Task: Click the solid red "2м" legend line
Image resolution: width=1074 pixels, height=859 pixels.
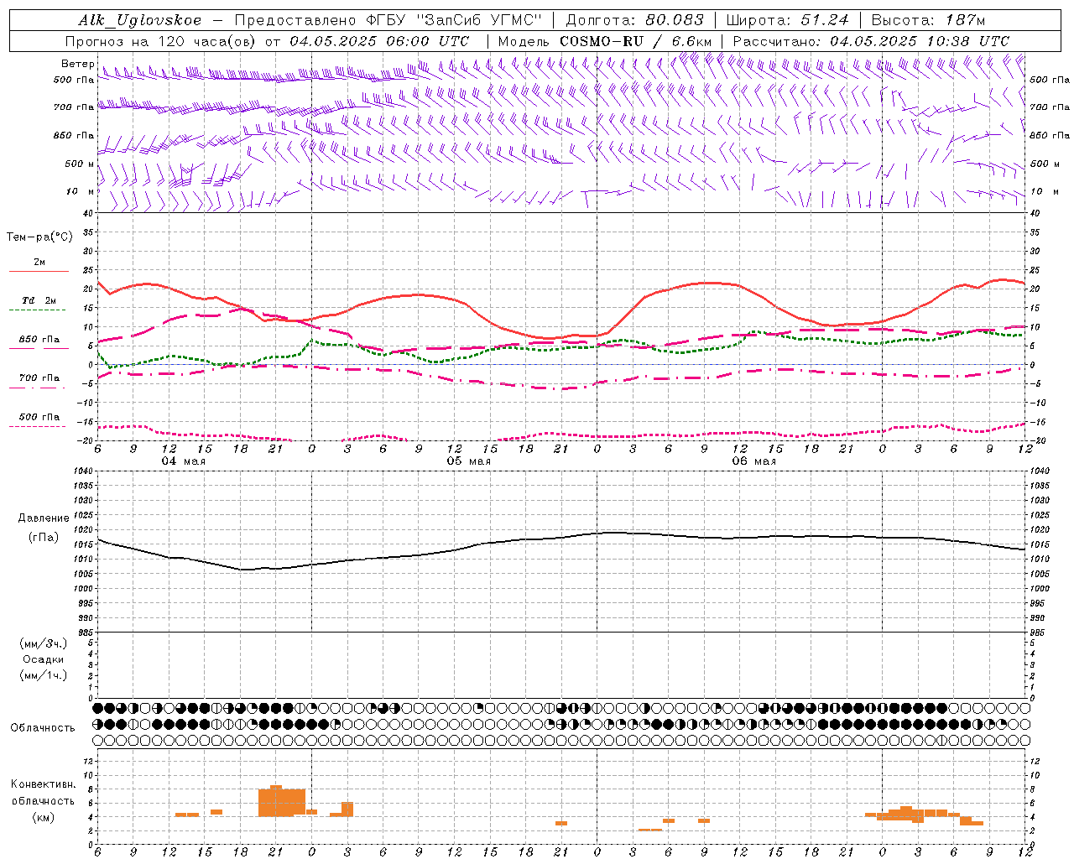Action: coord(39,272)
